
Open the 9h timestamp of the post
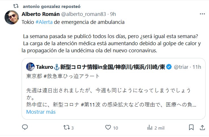coord(113,14)
